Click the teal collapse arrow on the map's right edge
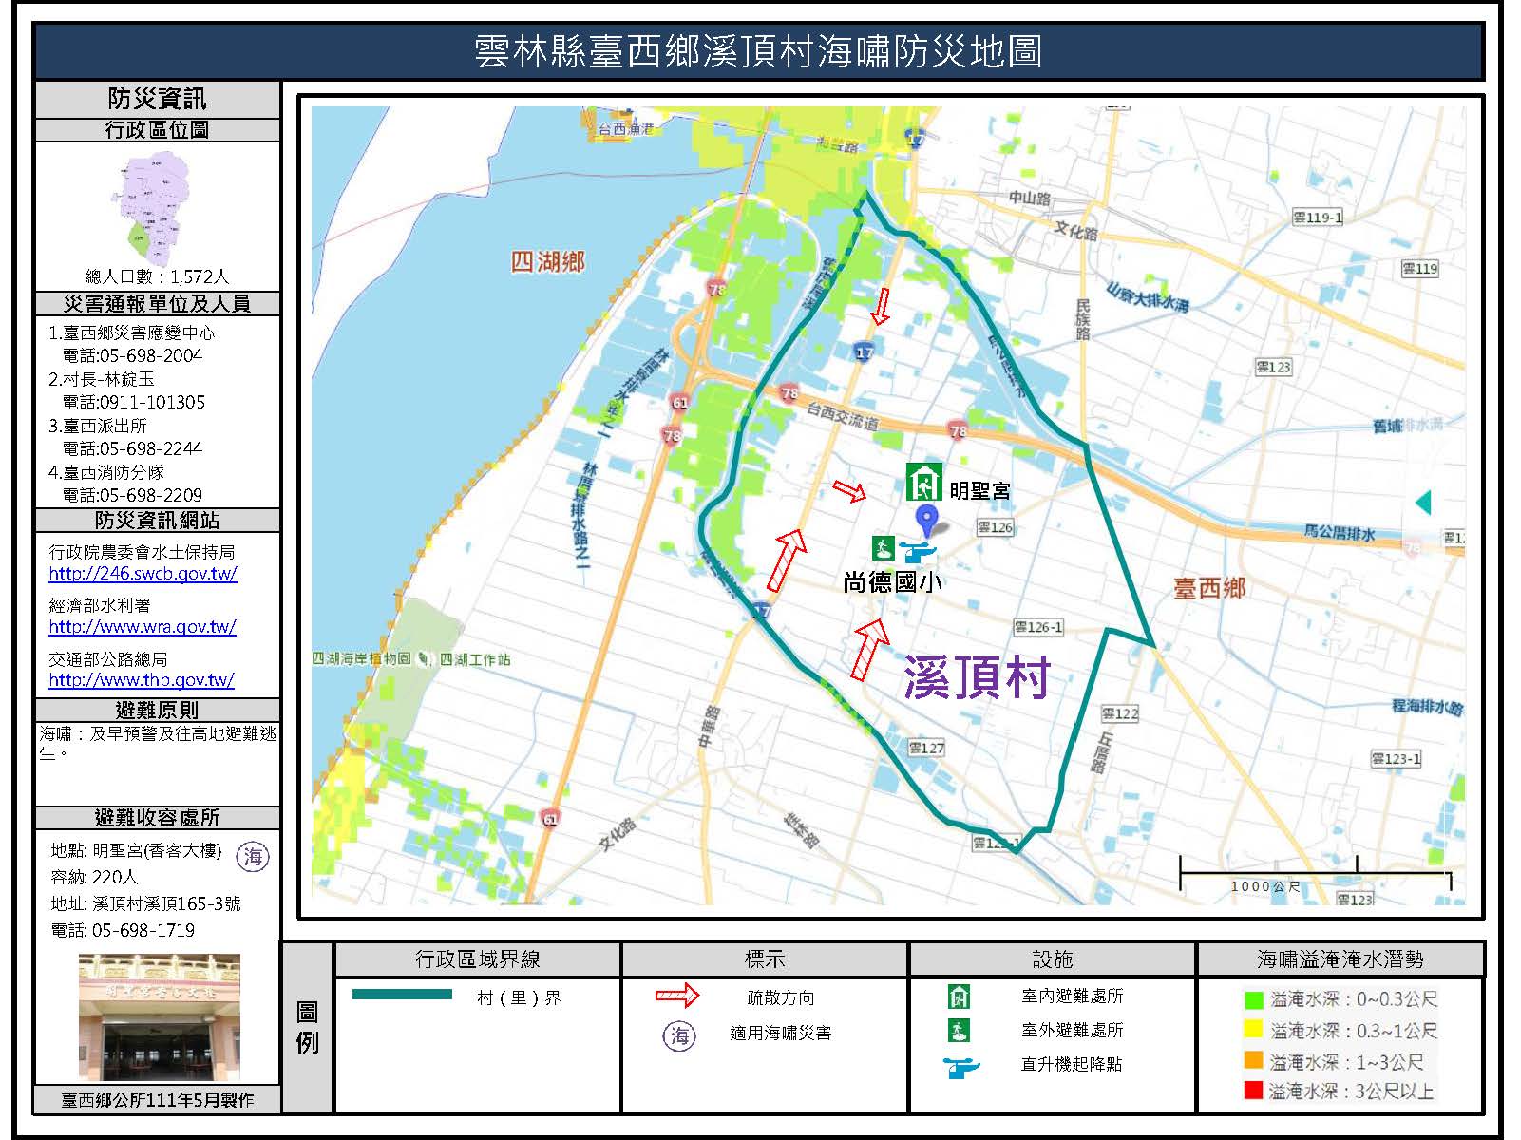 (x=1422, y=502)
